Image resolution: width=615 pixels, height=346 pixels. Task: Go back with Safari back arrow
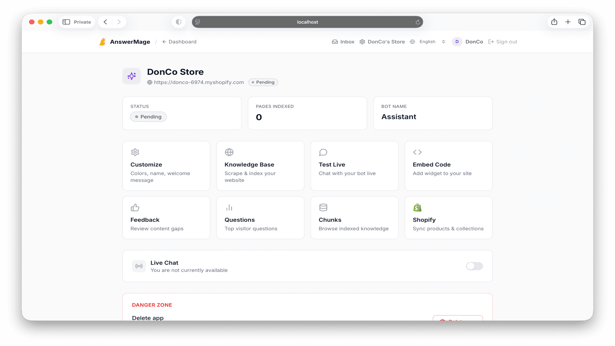(x=105, y=22)
